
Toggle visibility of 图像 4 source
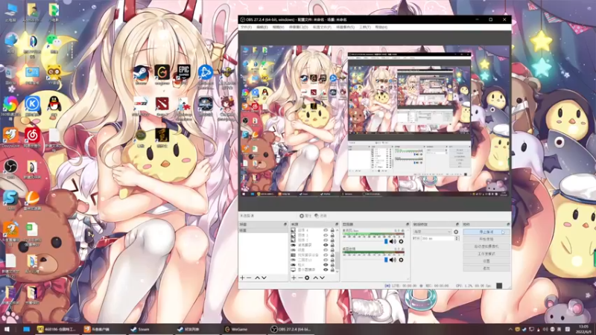pyautogui.click(x=326, y=230)
